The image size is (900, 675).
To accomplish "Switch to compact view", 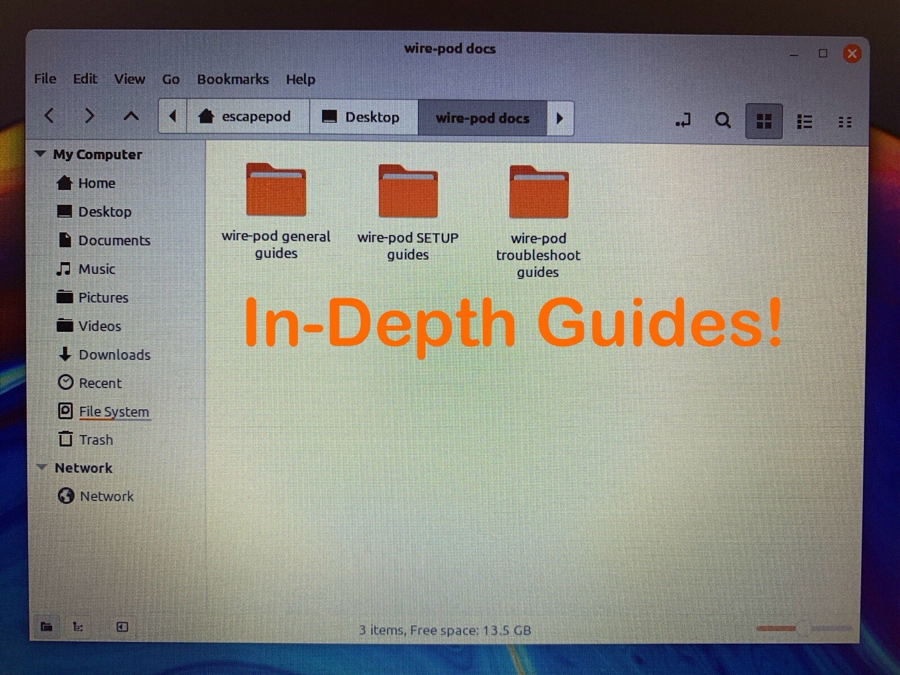I will (845, 122).
